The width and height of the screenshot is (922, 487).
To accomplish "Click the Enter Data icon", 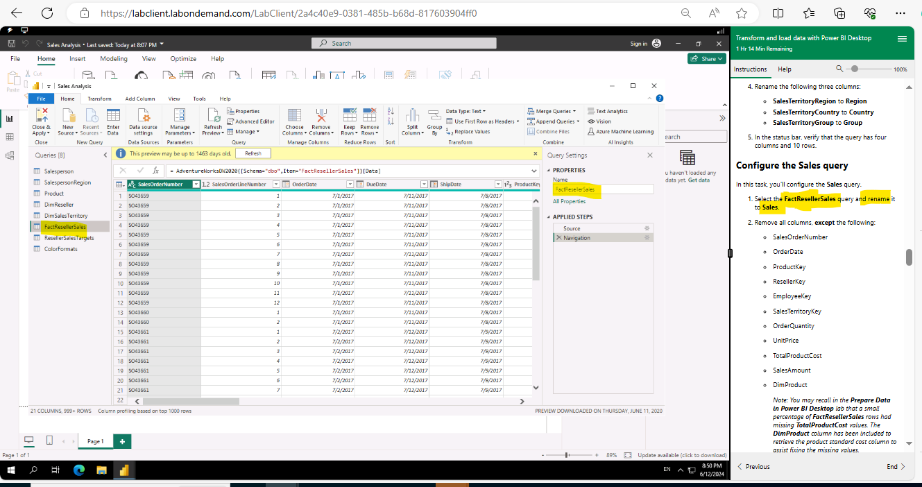I will (113, 115).
